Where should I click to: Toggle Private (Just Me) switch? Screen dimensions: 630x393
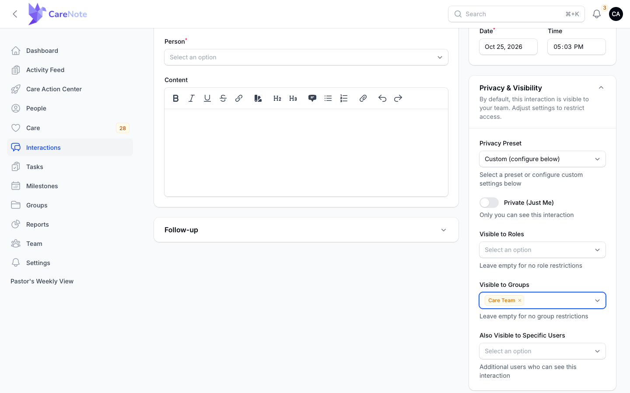[x=489, y=203]
